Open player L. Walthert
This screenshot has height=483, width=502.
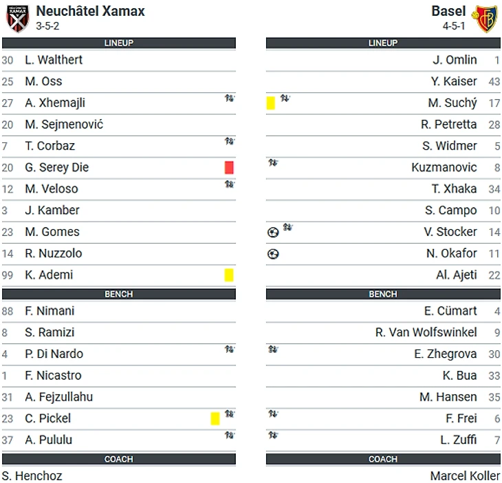click(54, 60)
